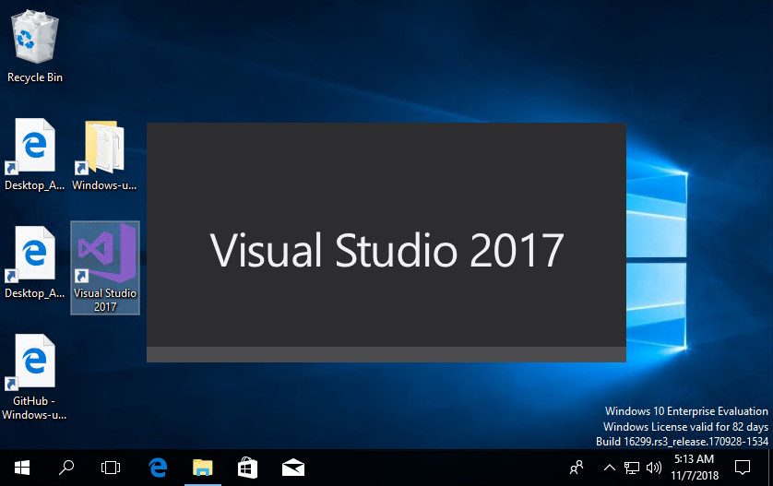Screen dimensions: 773x486
Task: Open the Windows Start menu
Action: [22, 468]
